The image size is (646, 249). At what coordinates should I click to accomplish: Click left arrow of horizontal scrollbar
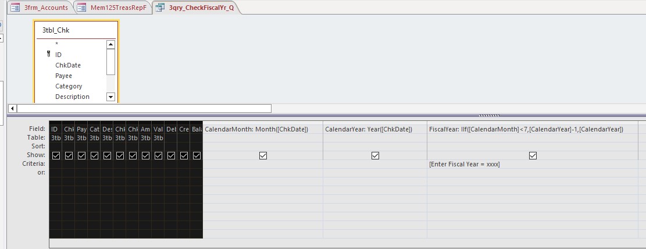pos(12,108)
